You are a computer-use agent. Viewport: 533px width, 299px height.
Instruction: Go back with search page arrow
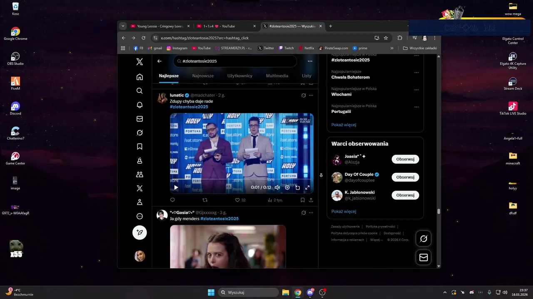159,61
